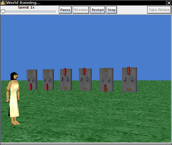The height and width of the screenshot is (145, 172).
Task: Click the World Running title text
Action: tap(24, 3)
